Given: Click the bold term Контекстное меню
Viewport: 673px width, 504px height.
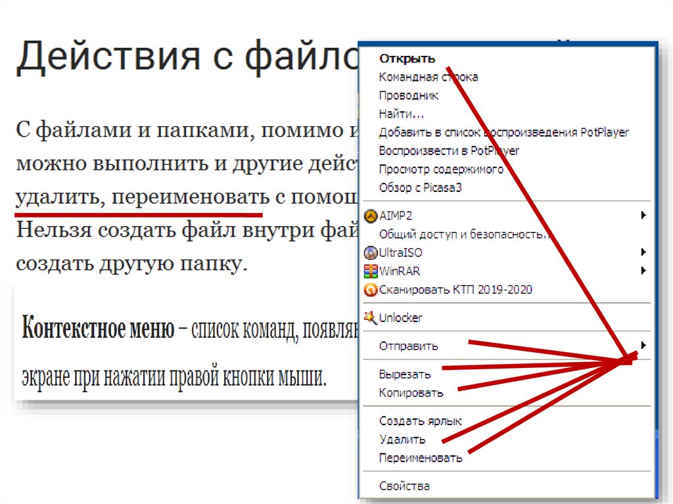Looking at the screenshot, I should click(99, 327).
